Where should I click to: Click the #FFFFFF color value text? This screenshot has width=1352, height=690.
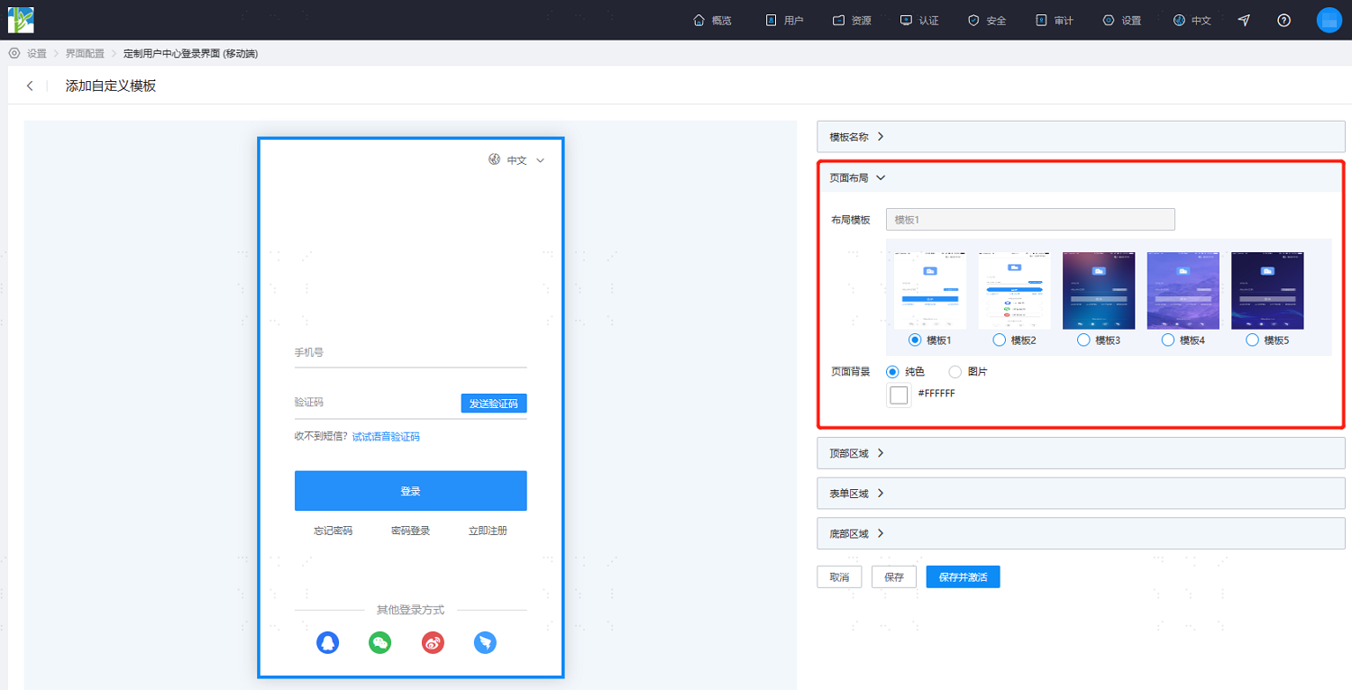[936, 395]
